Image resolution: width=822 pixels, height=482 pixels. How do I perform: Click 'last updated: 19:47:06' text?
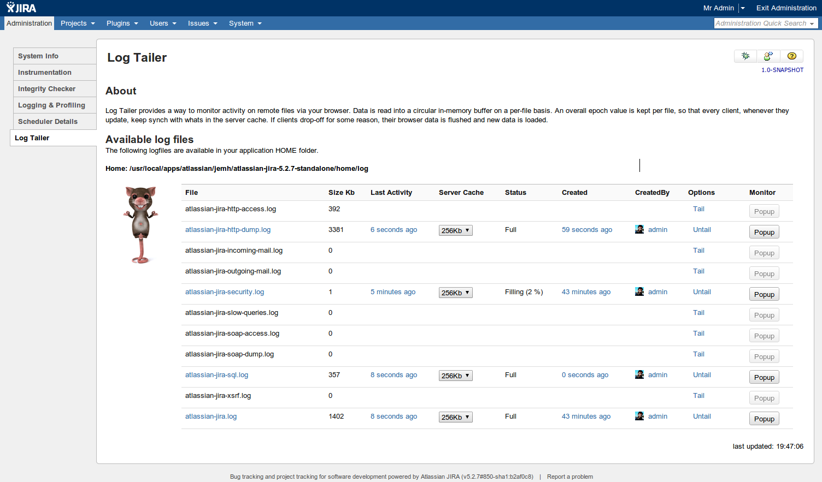point(768,446)
